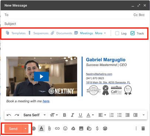Open the NextinyMarketing.com link
Screen dimensions: 150x136
pyautogui.click(x=99, y=74)
